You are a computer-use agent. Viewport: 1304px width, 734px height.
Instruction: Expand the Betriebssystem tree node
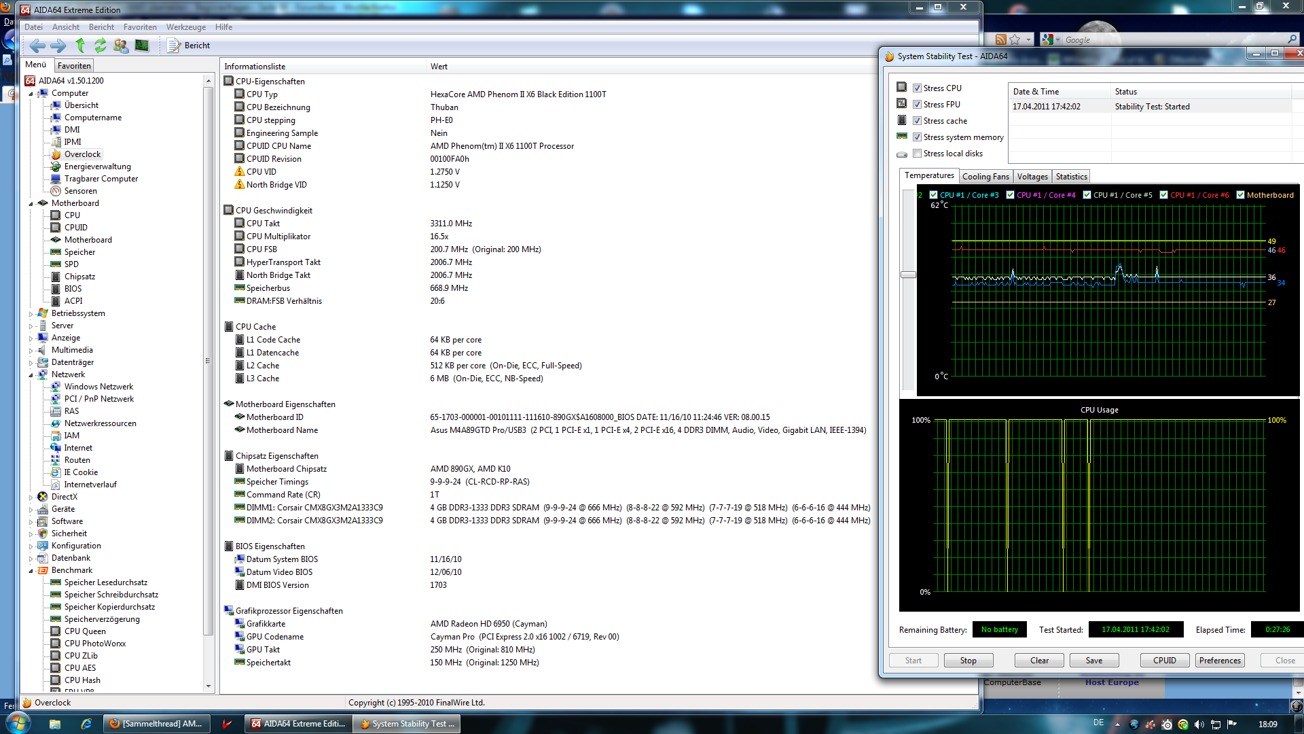point(31,314)
